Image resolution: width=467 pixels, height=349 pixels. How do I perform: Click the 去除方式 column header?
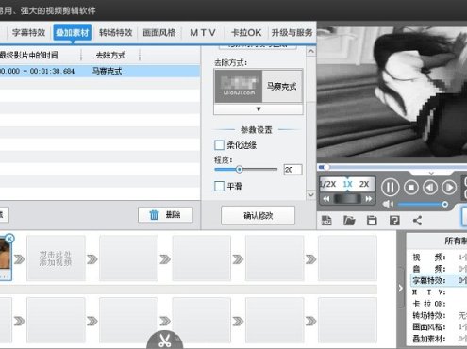pos(110,56)
